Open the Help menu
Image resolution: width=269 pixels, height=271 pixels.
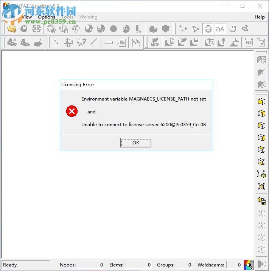coord(260,17)
